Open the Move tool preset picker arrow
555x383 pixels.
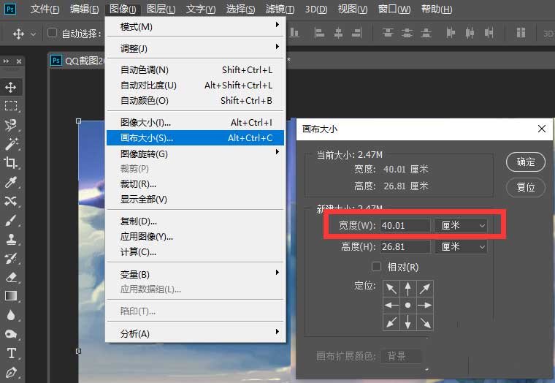click(34, 34)
